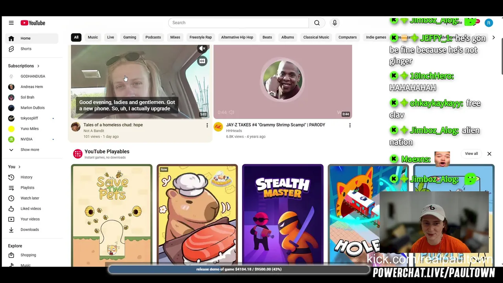This screenshot has height=283, width=503.
Task: Select the Gaming filter chip
Action: 130,37
